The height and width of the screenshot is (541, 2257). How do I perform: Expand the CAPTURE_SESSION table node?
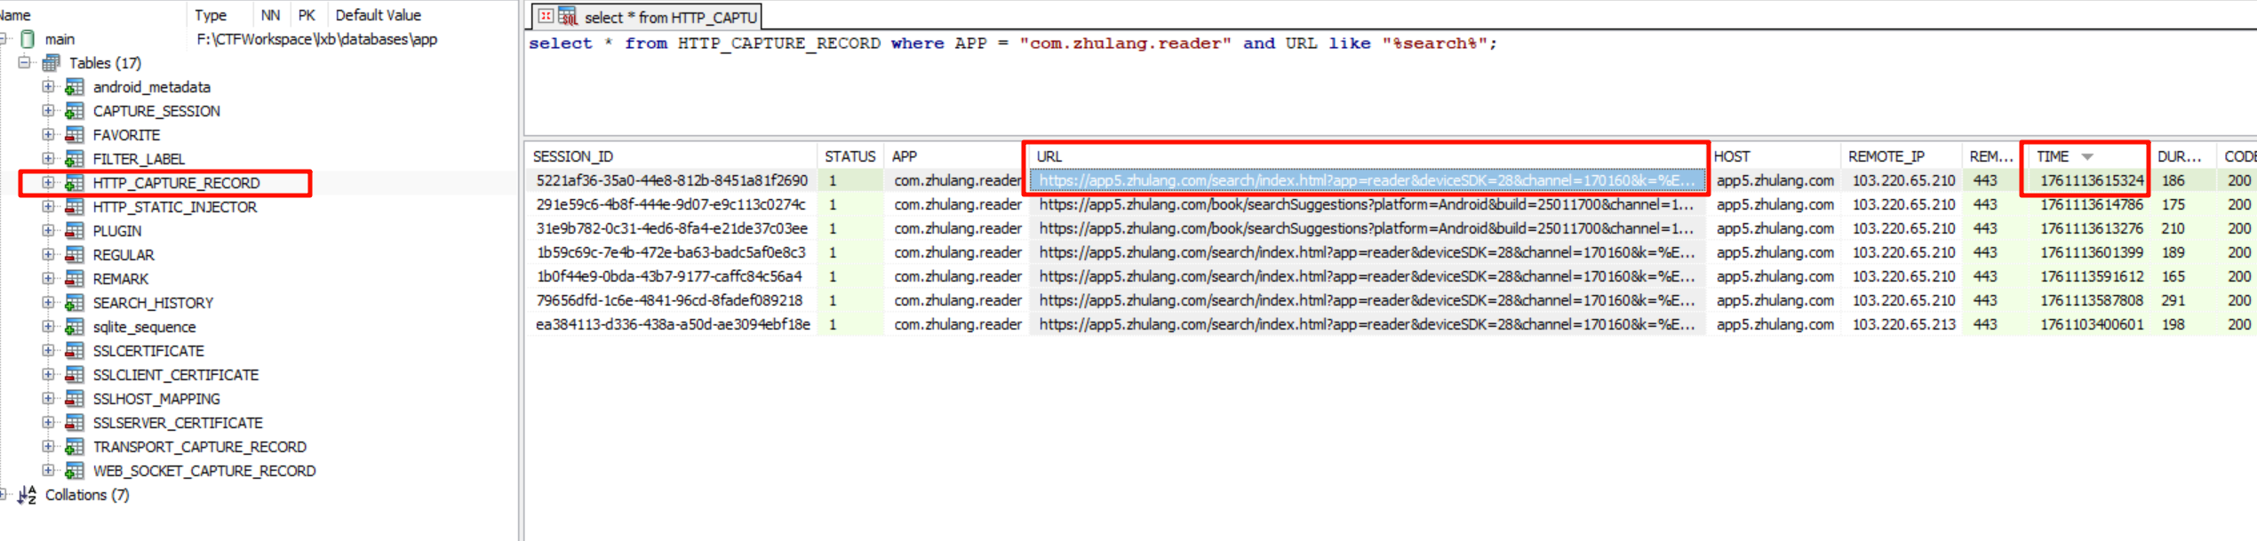click(48, 111)
